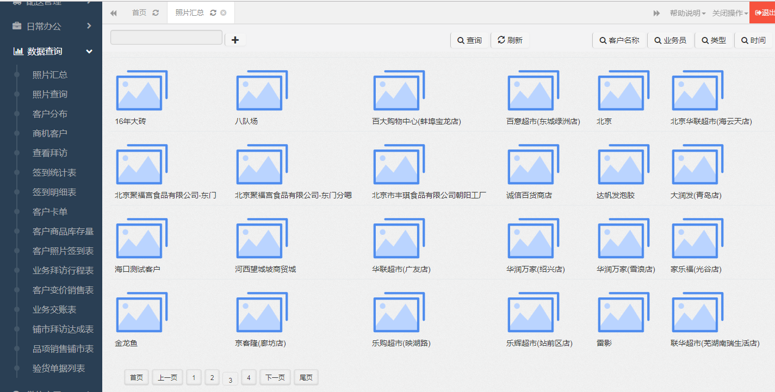Go to 下一页 next page
775x392 pixels.
275,377
